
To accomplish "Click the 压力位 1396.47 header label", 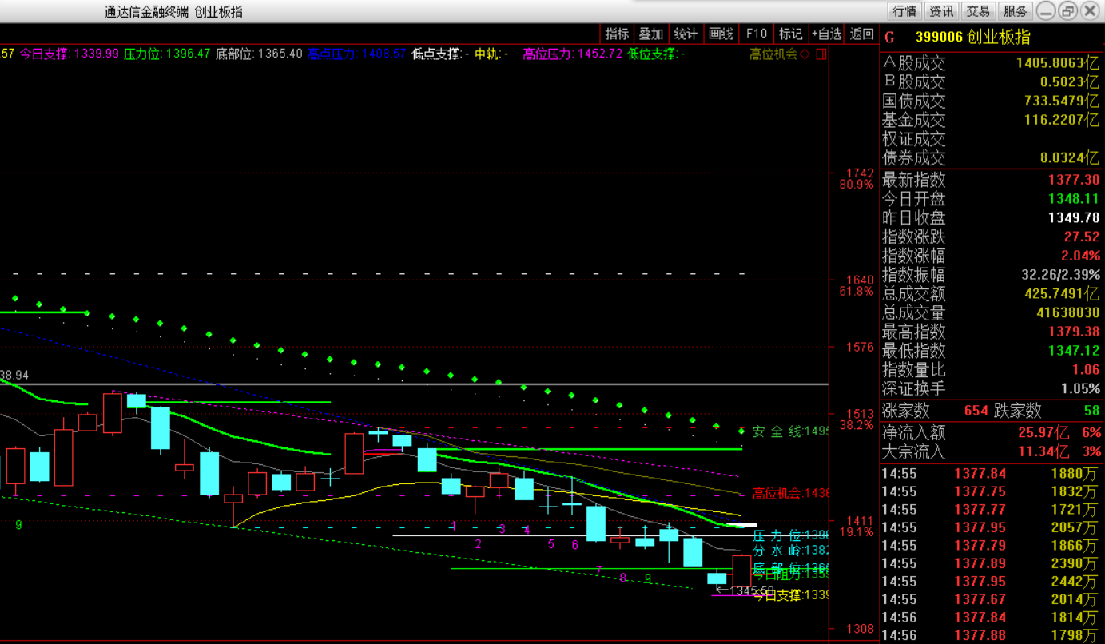I will (167, 54).
